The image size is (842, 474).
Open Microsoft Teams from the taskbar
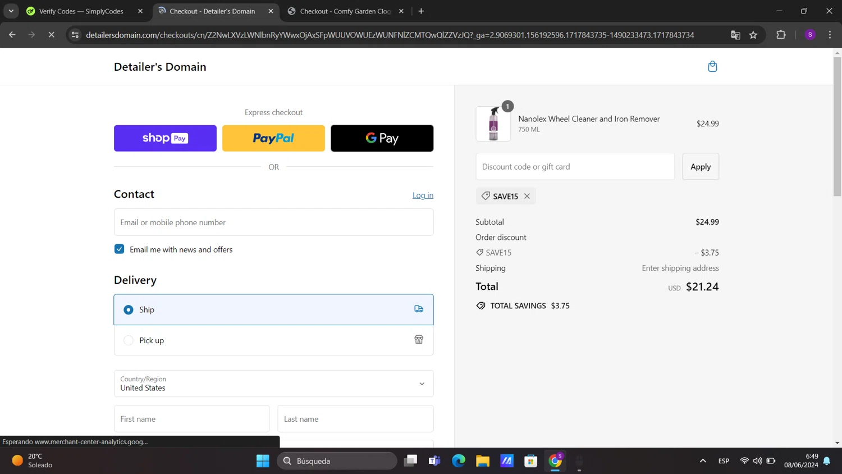pyautogui.click(x=434, y=461)
